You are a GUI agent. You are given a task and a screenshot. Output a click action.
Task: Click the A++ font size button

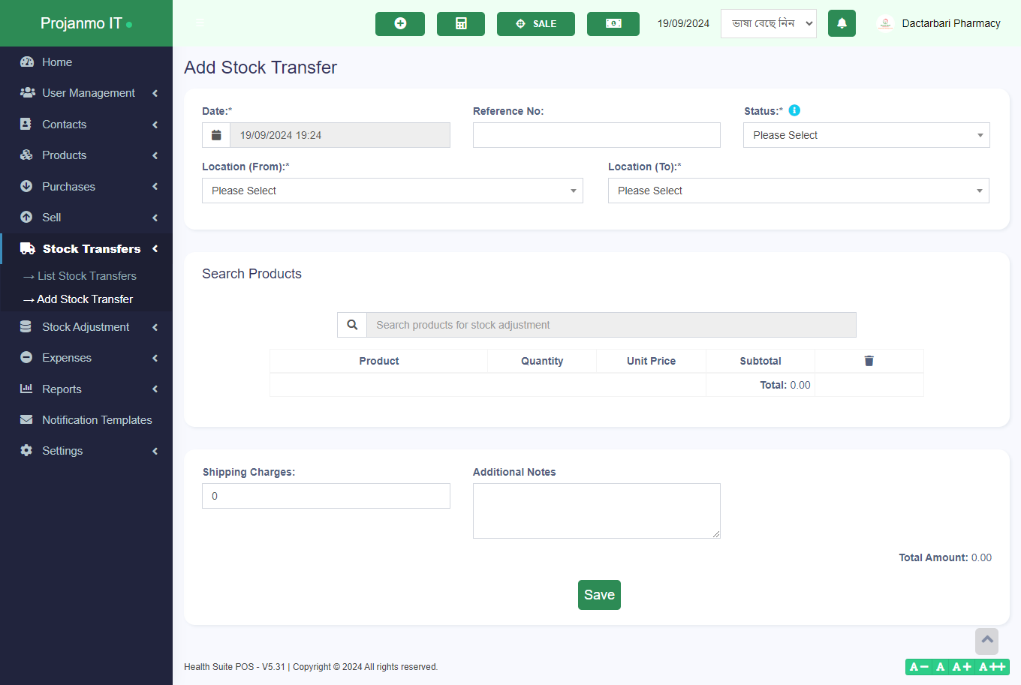992,666
